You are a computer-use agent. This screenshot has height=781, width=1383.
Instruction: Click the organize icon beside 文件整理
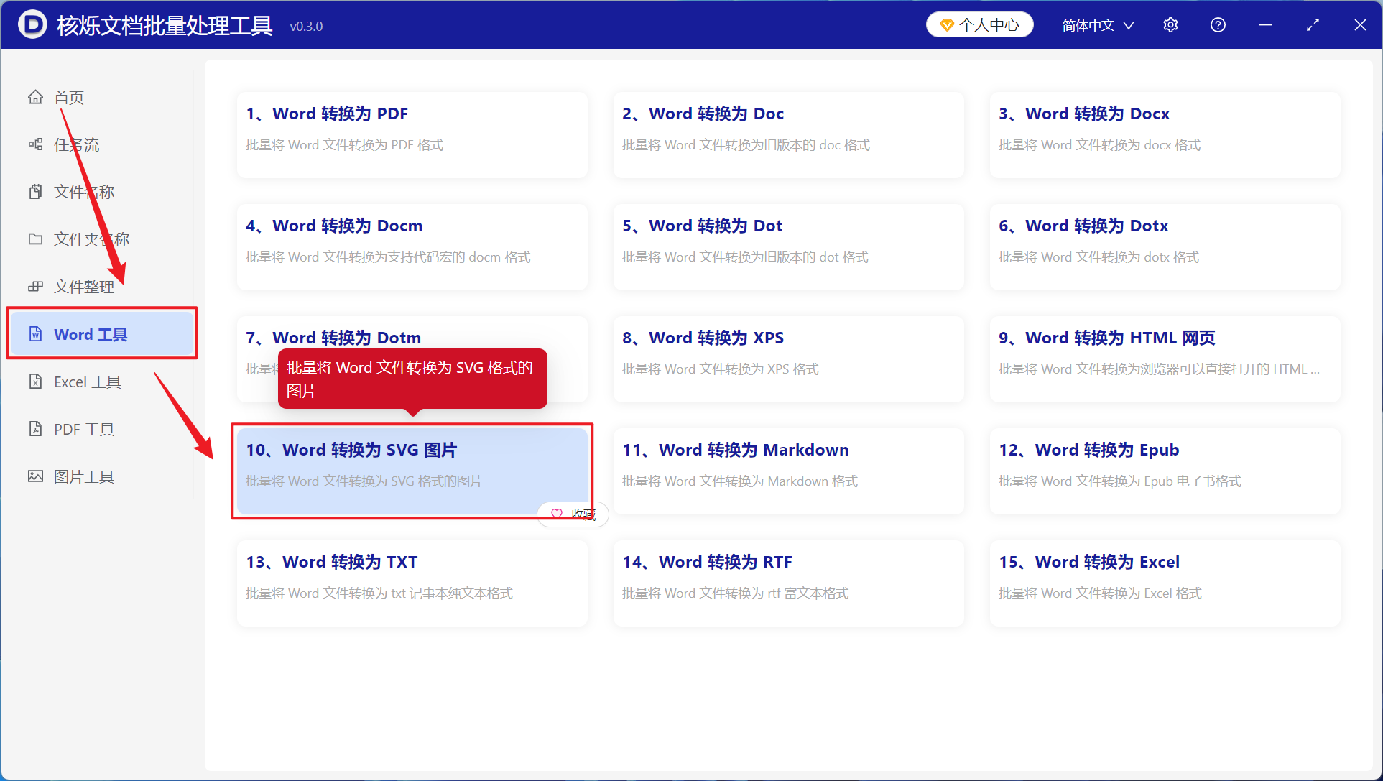pos(35,287)
